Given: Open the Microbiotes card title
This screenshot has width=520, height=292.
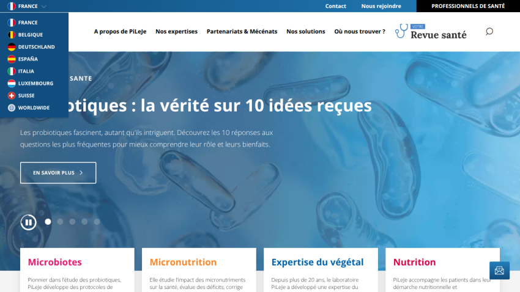Looking at the screenshot, I should [x=54, y=262].
